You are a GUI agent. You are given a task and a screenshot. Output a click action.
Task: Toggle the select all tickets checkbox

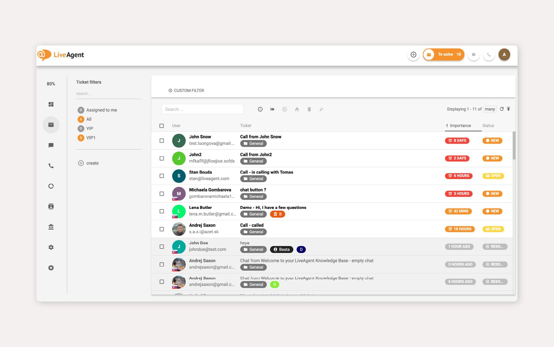click(x=161, y=126)
